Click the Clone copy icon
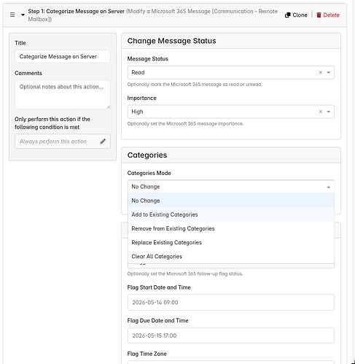The height and width of the screenshot is (364, 355). pos(288,15)
